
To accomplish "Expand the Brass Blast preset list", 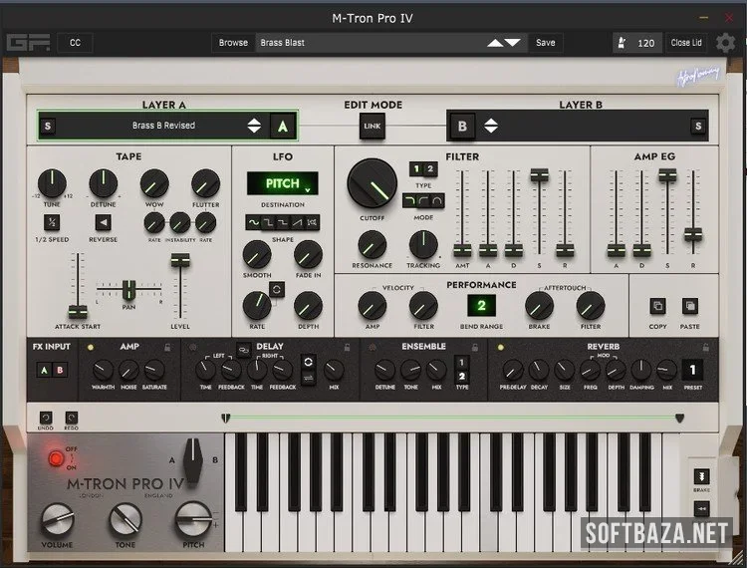I will (503, 43).
